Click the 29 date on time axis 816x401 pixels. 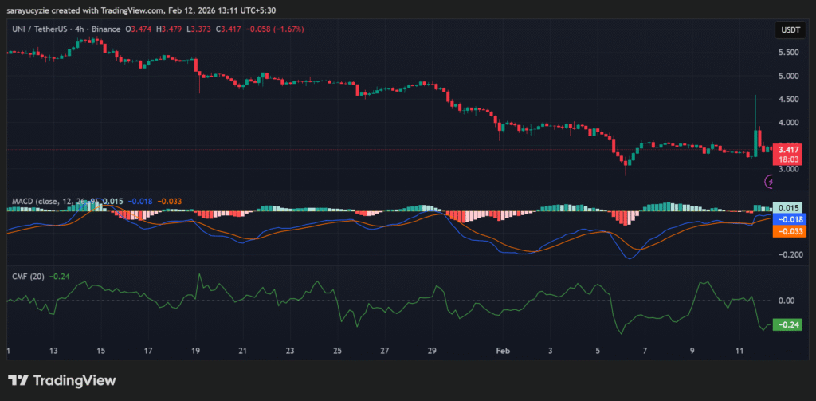(431, 351)
